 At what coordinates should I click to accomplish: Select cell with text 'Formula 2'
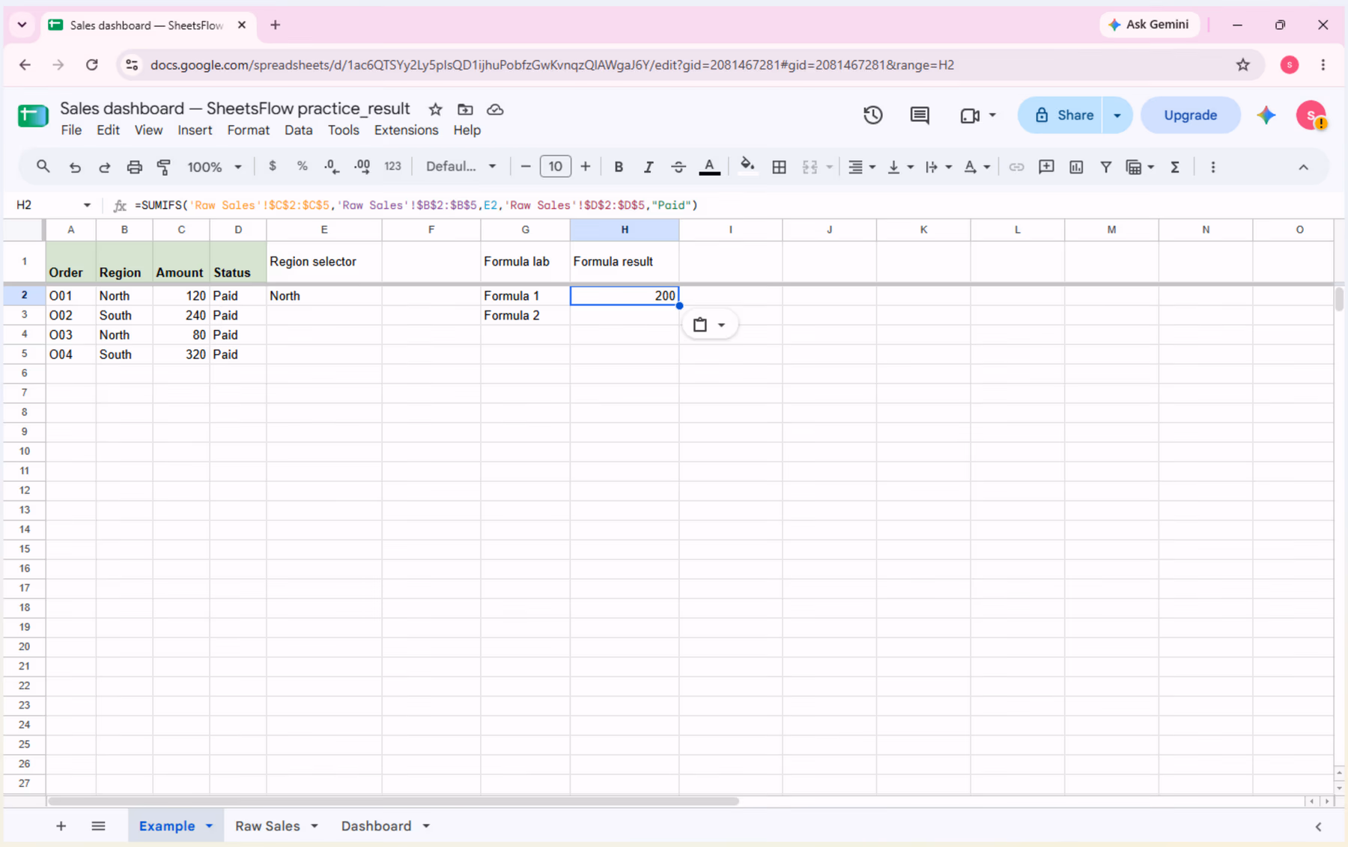pyautogui.click(x=525, y=315)
